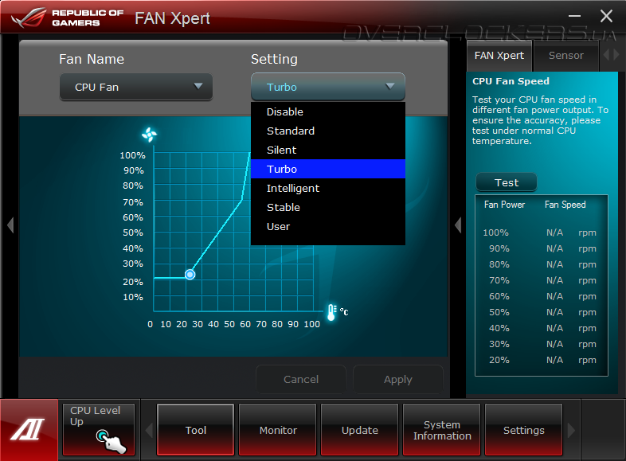
Task: Select Intelligent from the Setting list
Action: 328,188
